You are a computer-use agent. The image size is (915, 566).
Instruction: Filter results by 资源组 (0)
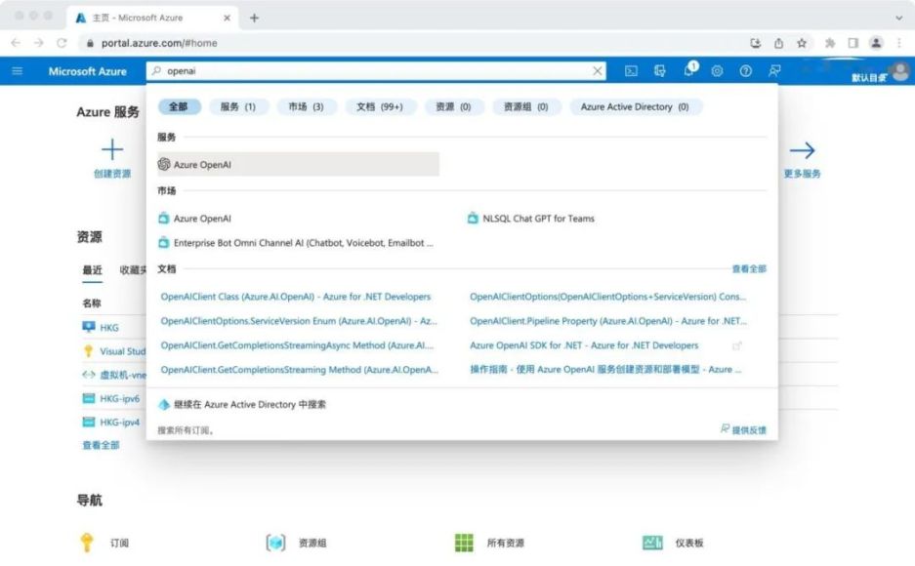coord(525,106)
